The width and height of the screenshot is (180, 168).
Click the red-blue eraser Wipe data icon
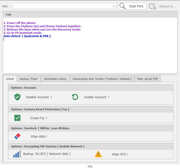pos(17,136)
